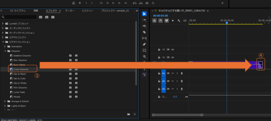Select the Ripple Edit tool
The height and width of the screenshot is (121, 271).
pyautogui.click(x=144, y=26)
